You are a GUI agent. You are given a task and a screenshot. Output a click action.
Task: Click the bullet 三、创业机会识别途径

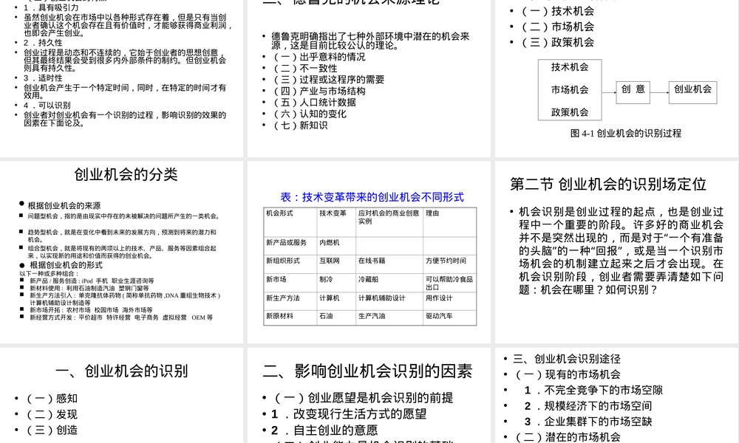[567, 360]
